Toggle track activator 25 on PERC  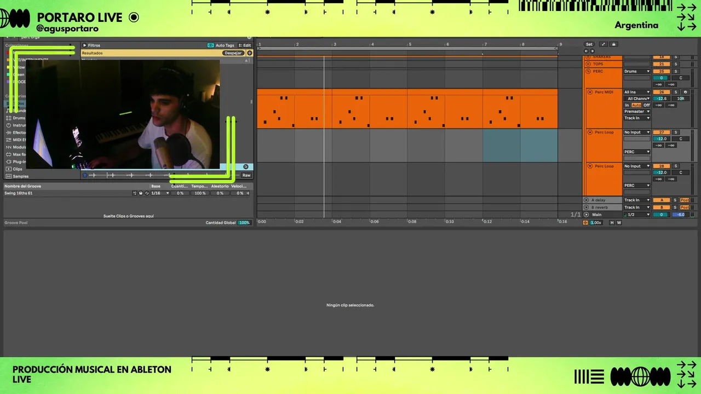pyautogui.click(x=662, y=71)
